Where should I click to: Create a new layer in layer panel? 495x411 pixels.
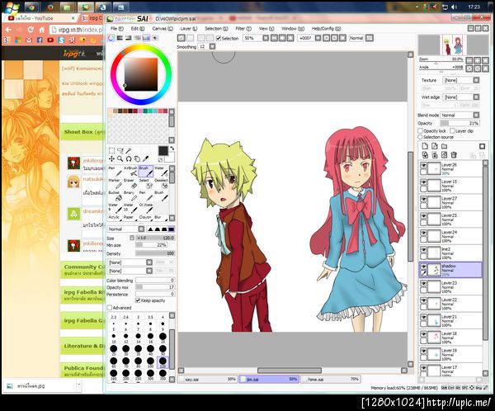pos(425,146)
